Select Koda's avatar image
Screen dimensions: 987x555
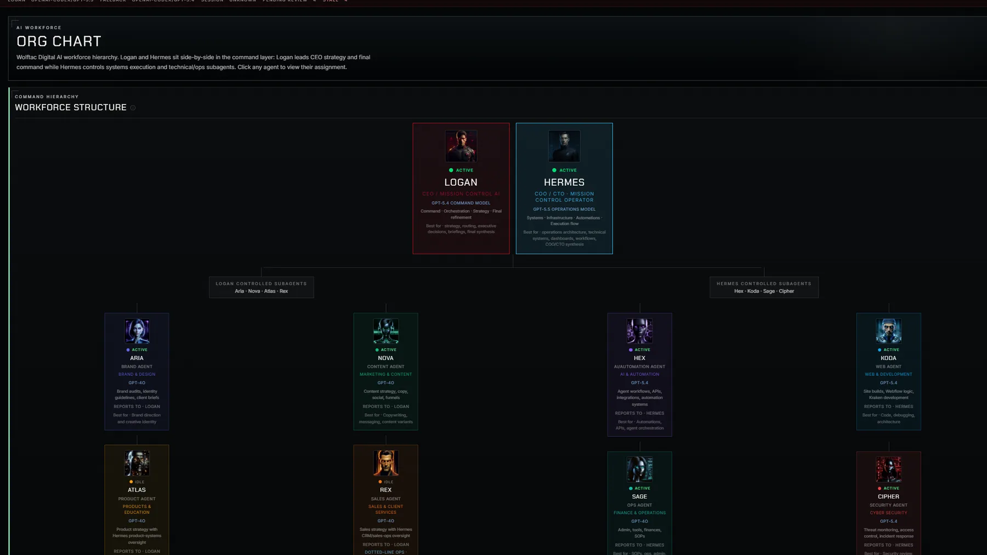click(889, 331)
